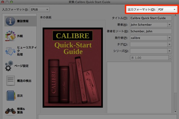Open the 目次 notebook icon
The image size is (179, 119).
click(11, 96)
